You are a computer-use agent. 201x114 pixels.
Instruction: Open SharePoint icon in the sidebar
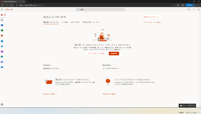(x=2, y=57)
